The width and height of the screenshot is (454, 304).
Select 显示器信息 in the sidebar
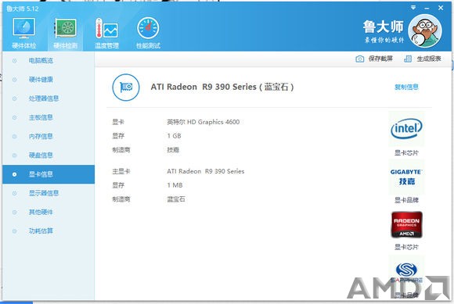click(x=49, y=193)
